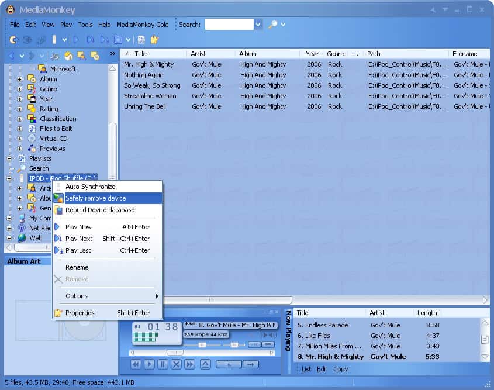Click the Rebuild Device database icon

(x=58, y=210)
